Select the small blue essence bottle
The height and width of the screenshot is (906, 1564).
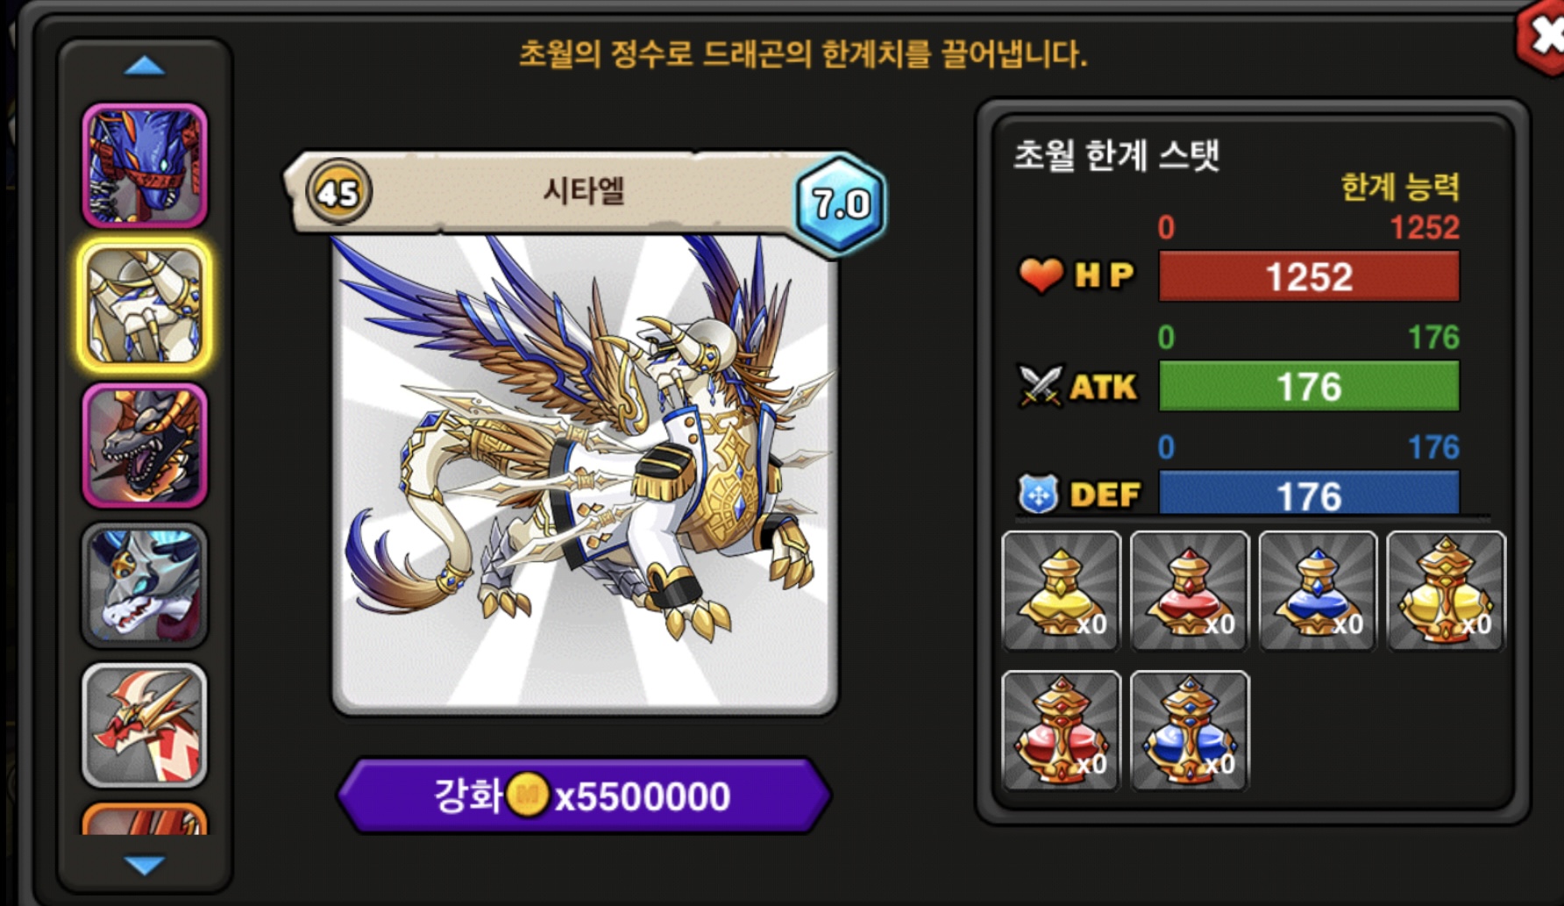coord(1318,591)
